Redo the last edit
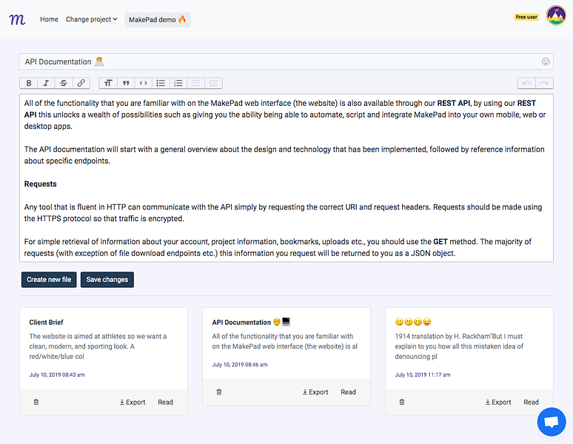This screenshot has width=573, height=444. 544,83
